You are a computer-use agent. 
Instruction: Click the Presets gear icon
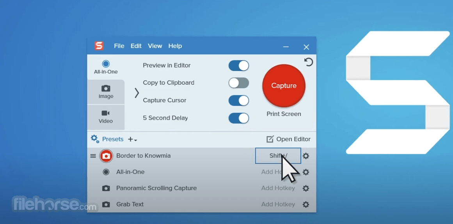pos(95,139)
